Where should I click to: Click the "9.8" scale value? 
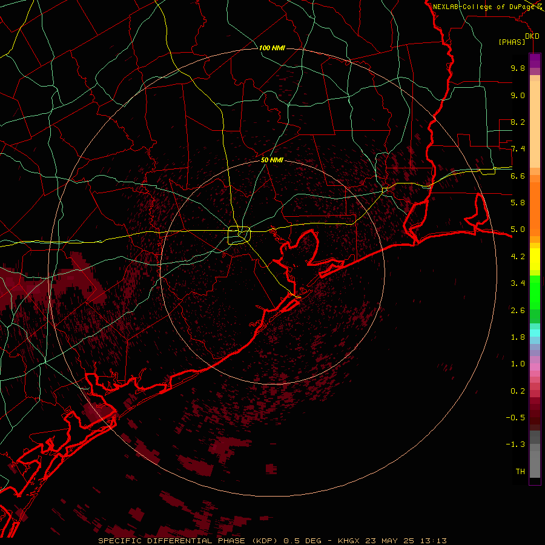(518, 68)
